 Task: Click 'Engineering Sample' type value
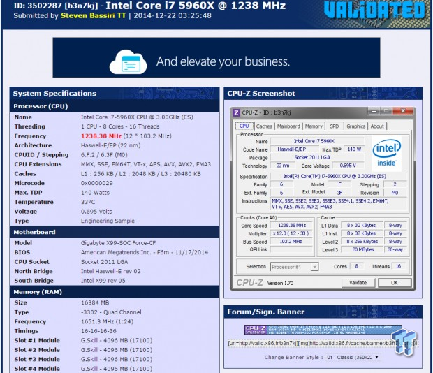coord(108,221)
